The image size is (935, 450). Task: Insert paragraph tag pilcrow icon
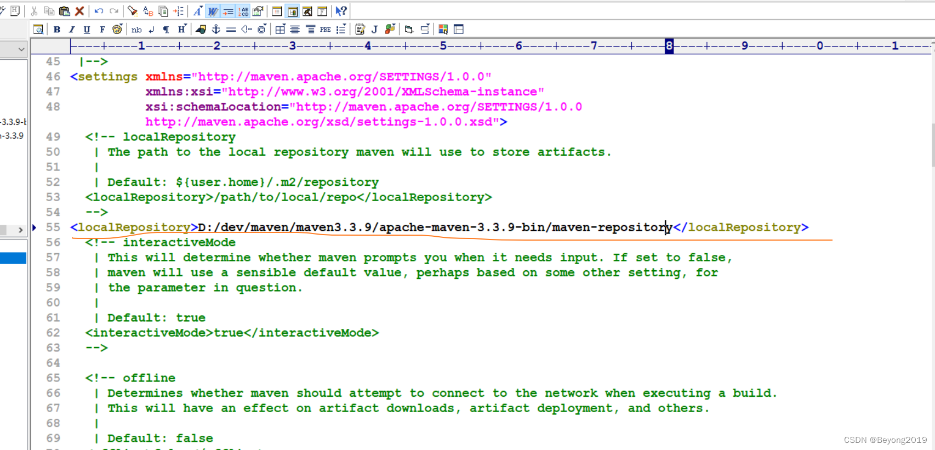click(x=166, y=29)
